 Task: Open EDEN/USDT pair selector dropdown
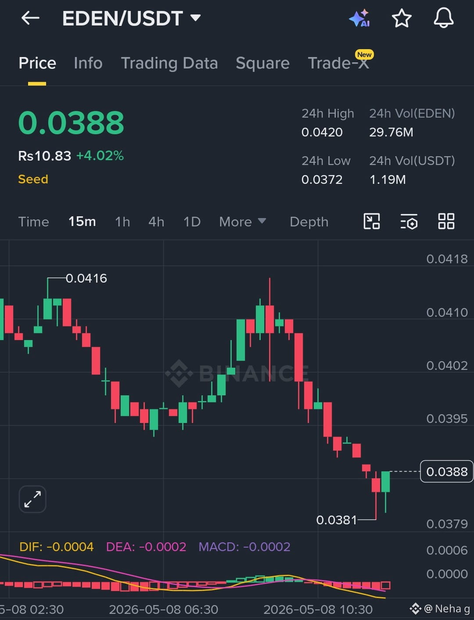(131, 18)
